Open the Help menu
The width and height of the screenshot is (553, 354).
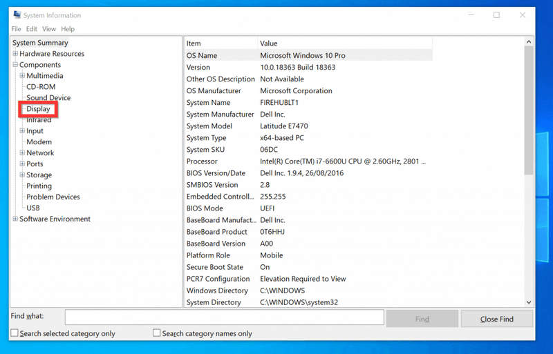(68, 29)
